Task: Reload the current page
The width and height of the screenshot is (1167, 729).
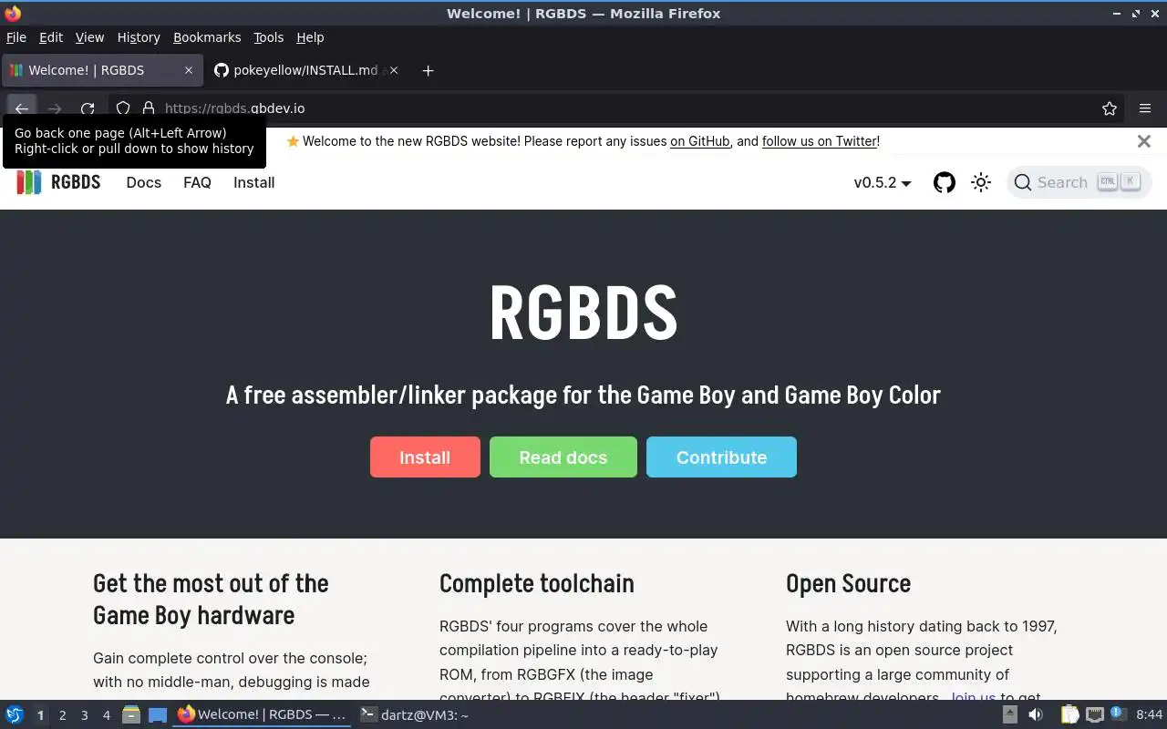Action: 88,108
